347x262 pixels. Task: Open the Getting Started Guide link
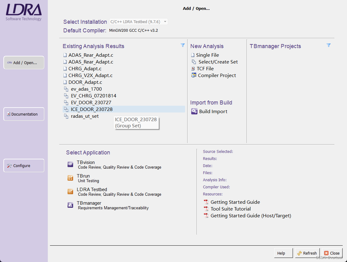pyautogui.click(x=235, y=202)
